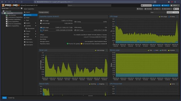Click the green Proxmox VE updates status icon
Viewport: 181px width, 101px height.
[68, 44]
